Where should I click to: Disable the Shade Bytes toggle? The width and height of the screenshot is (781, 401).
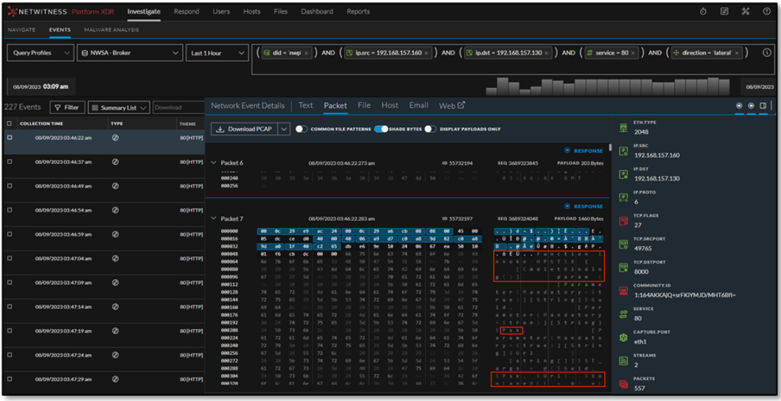click(x=381, y=129)
